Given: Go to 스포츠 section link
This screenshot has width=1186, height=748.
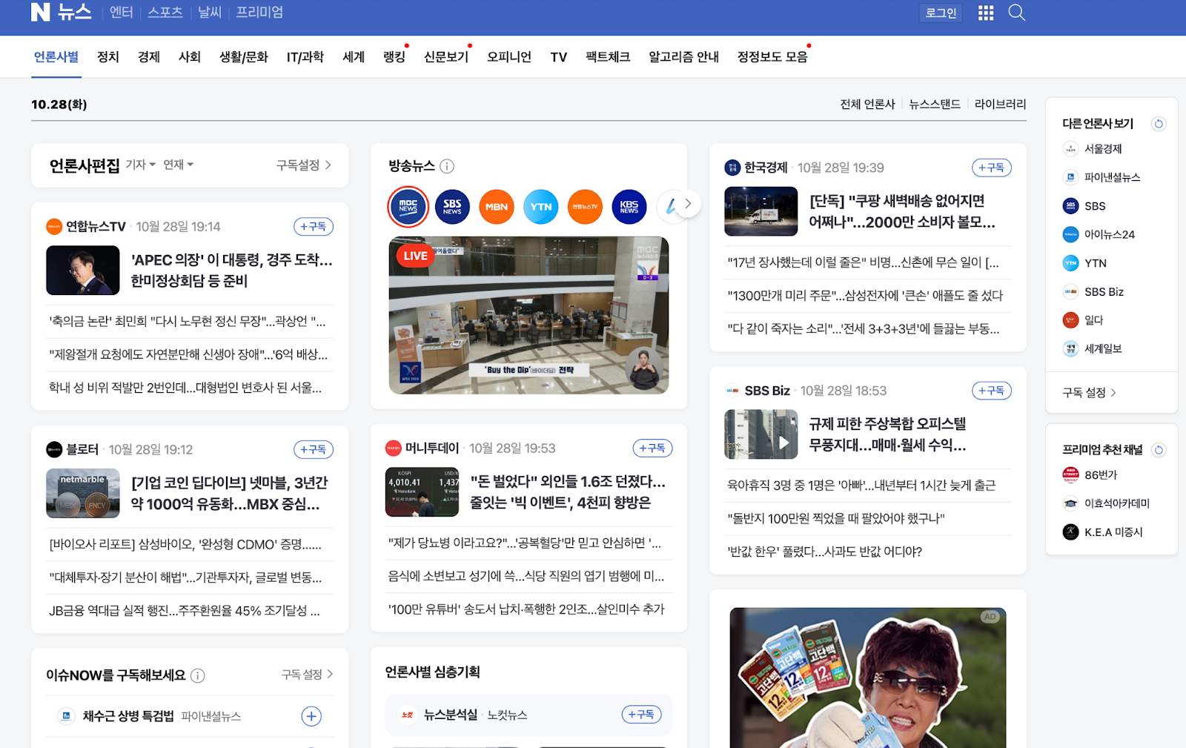Looking at the screenshot, I should pos(165,12).
